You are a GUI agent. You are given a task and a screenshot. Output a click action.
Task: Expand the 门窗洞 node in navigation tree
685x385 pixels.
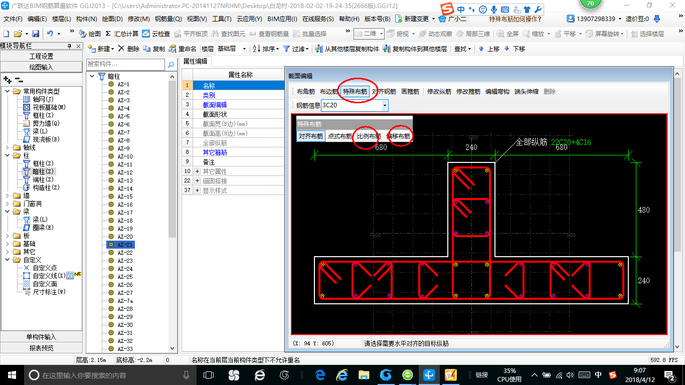coord(8,204)
